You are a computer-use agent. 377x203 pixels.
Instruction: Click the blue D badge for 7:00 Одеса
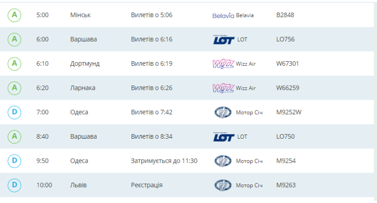pyautogui.click(x=14, y=112)
